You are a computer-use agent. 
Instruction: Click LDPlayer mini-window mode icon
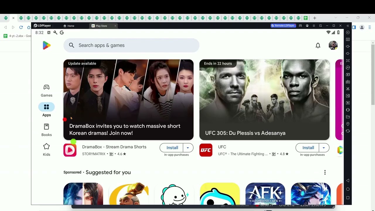point(321,26)
